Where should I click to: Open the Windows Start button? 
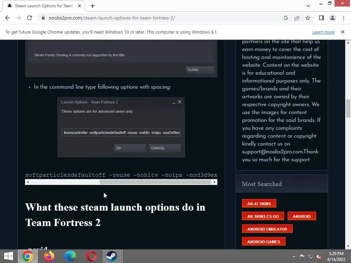click(9, 256)
